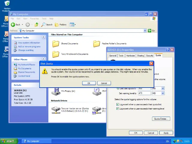This screenshot has width=192, height=144.
Task: Select Pauline Potter's Documents folder icon
Action: tap(97, 44)
